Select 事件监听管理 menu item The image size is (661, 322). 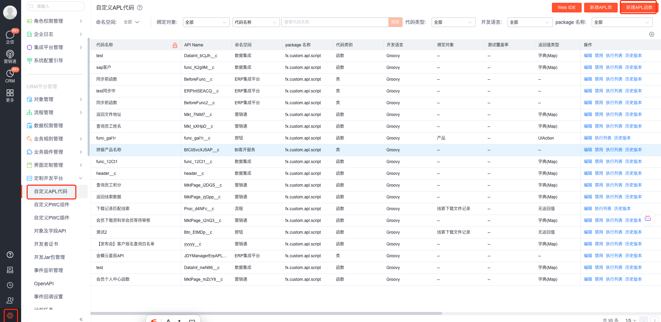pos(49,270)
